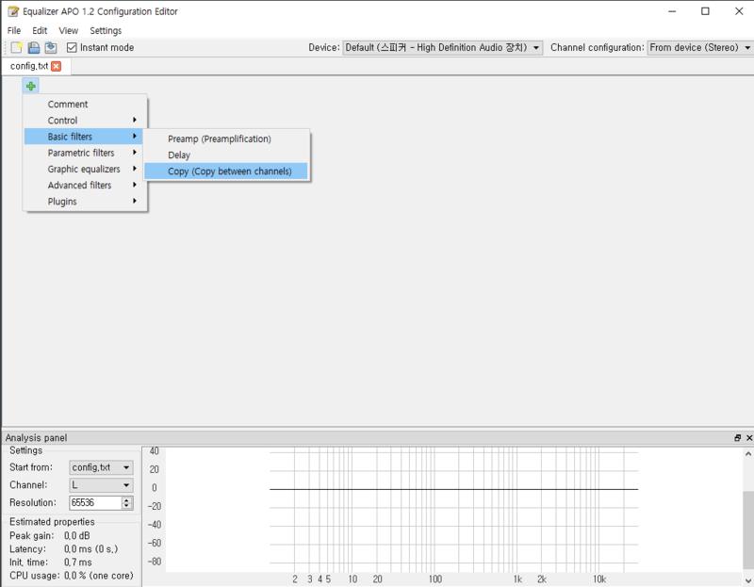Expand the Control submenu
This screenshot has width=754, height=587.
pos(85,121)
